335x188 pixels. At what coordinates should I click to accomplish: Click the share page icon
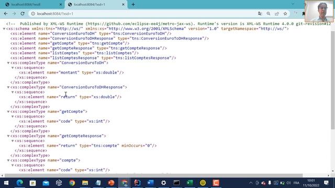tap(277, 14)
